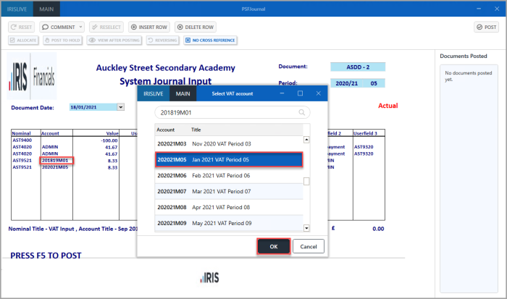The image size is (507, 299).
Task: Switch to MAIN tab in main window
Action: tap(46, 9)
